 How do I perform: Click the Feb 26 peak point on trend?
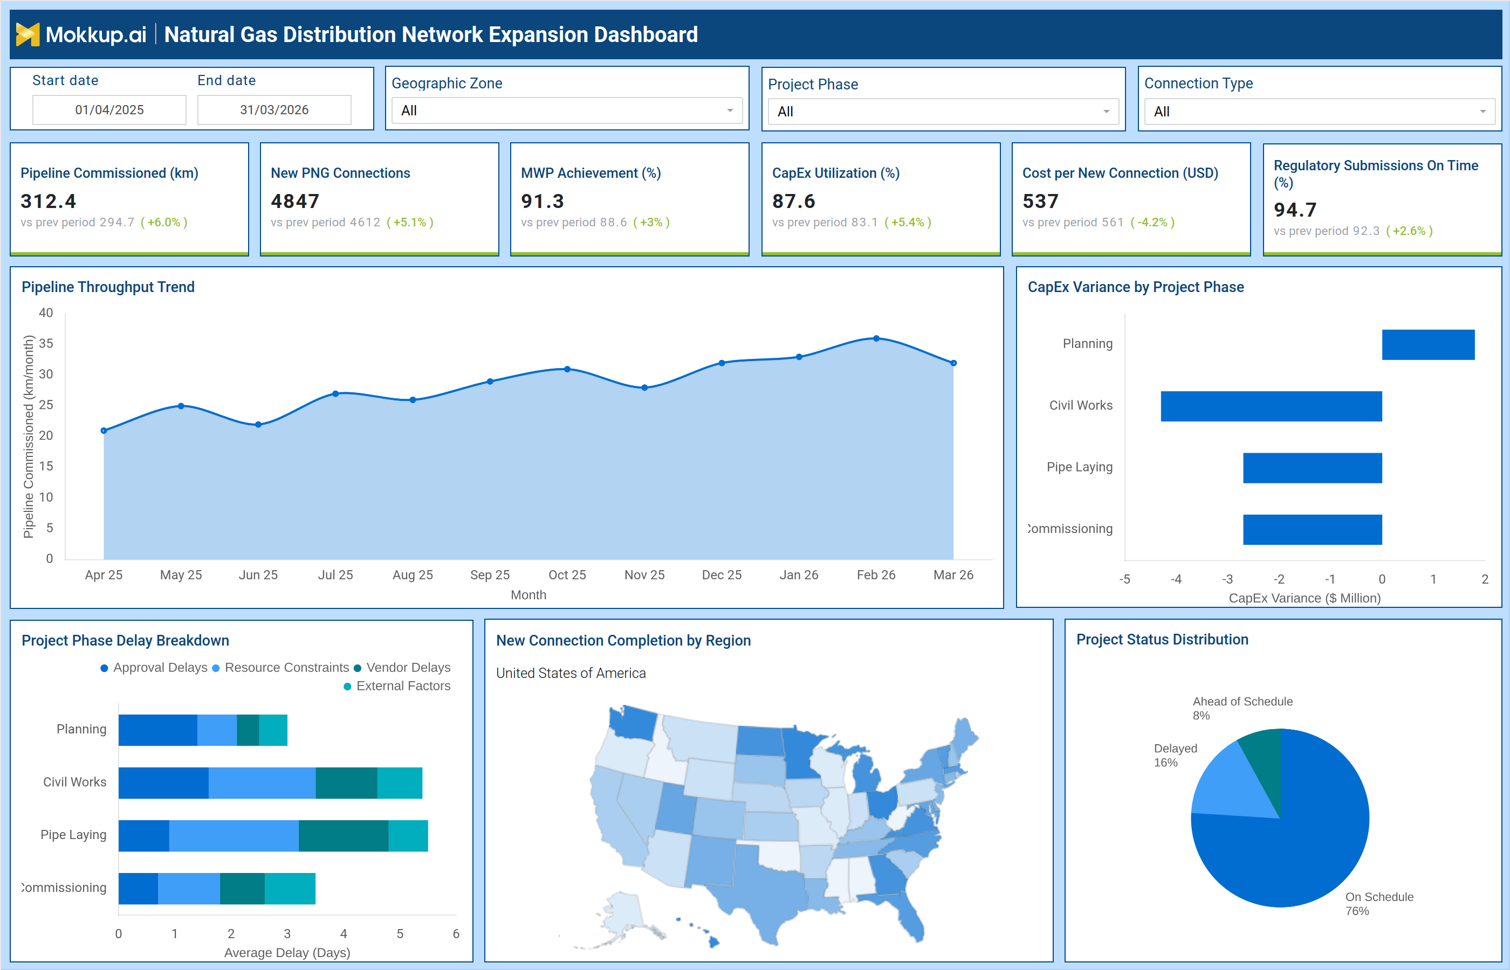(x=876, y=339)
